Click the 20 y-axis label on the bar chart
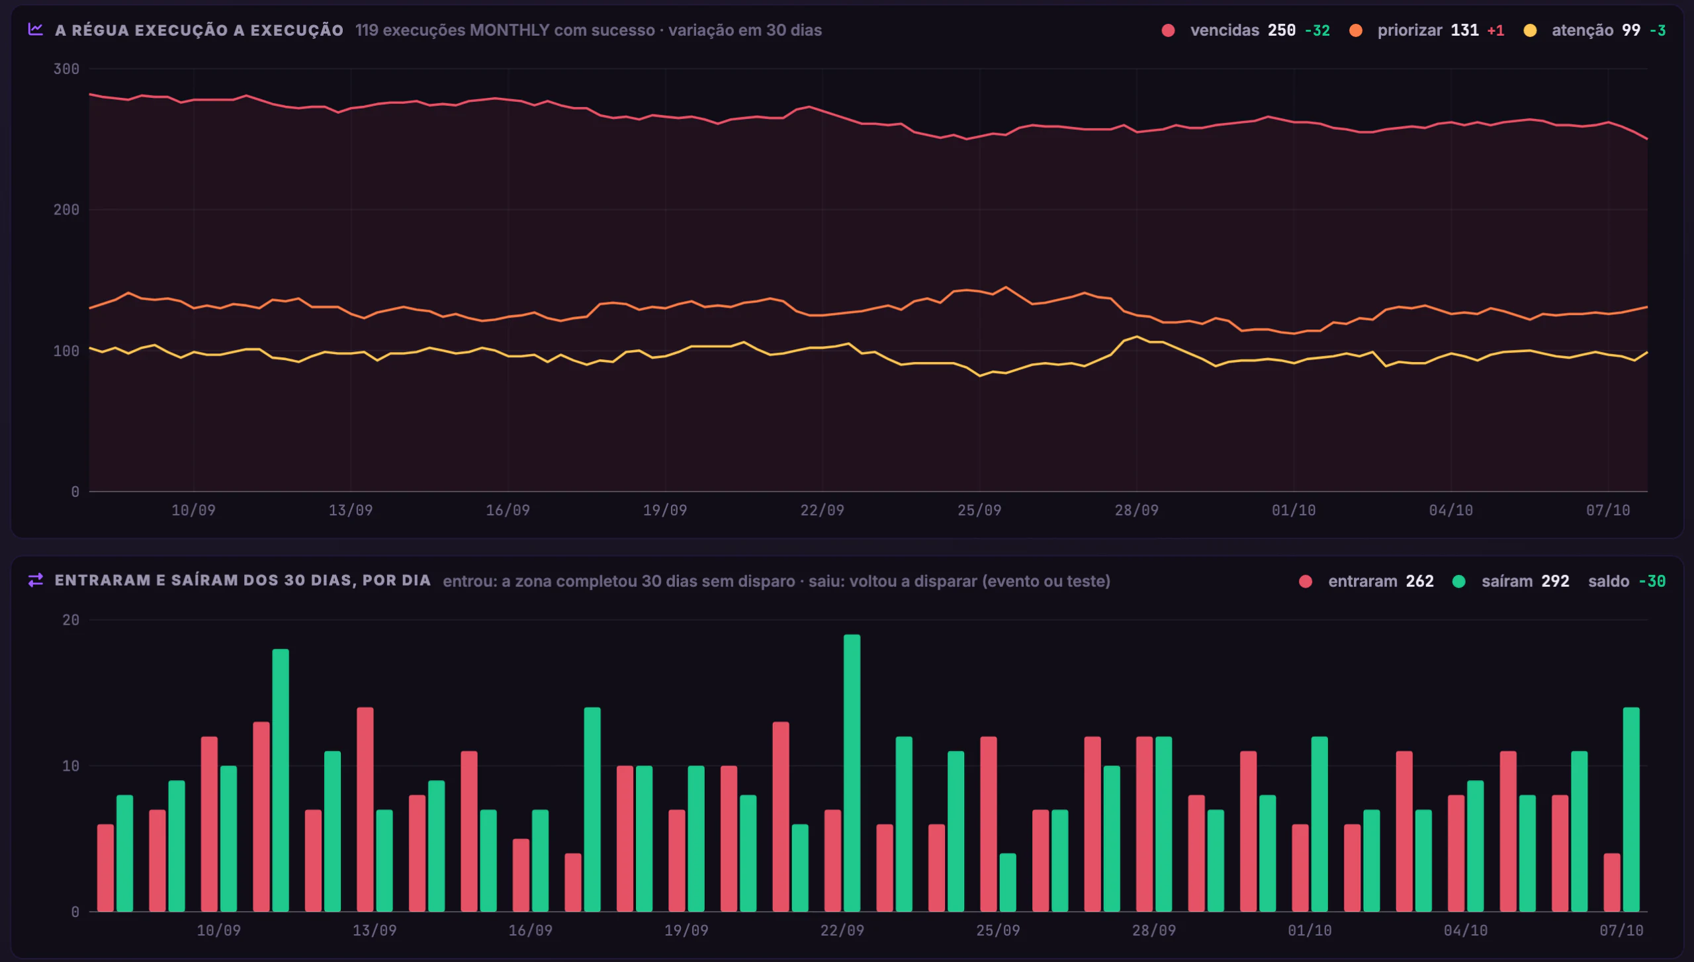Image resolution: width=1694 pixels, height=962 pixels. point(71,620)
